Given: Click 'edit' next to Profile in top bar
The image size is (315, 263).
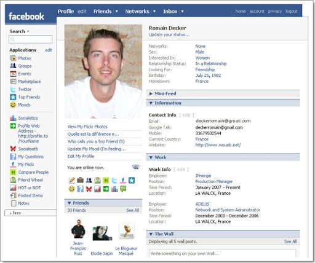Looking at the screenshot, I should (82, 11).
